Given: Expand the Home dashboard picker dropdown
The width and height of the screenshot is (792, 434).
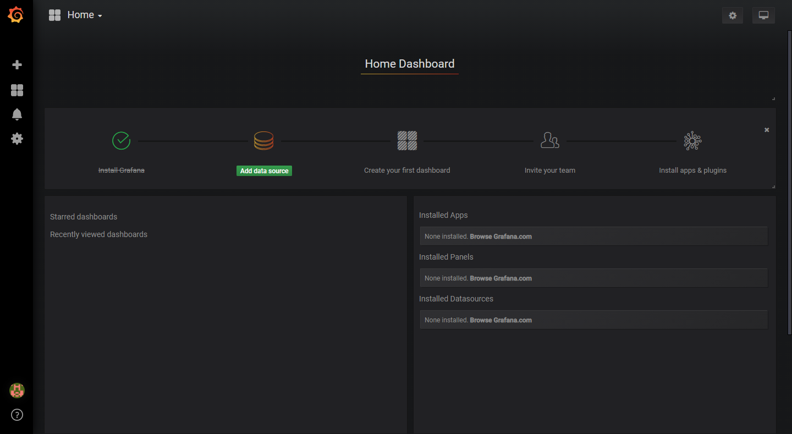Looking at the screenshot, I should pyautogui.click(x=85, y=15).
